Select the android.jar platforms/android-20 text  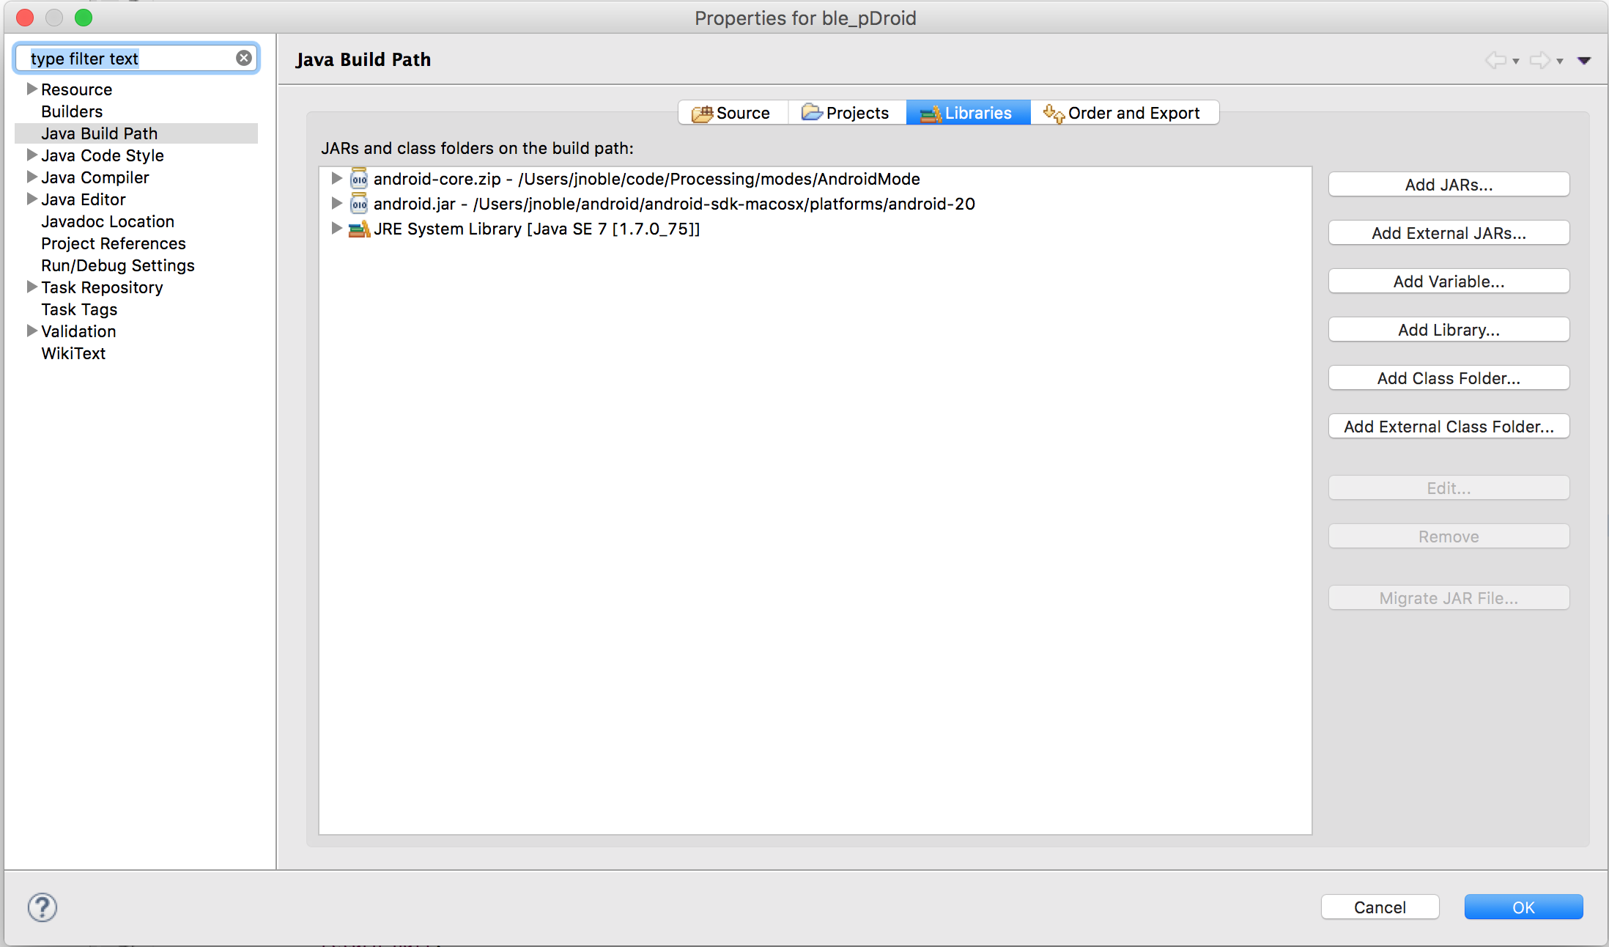[x=674, y=204]
